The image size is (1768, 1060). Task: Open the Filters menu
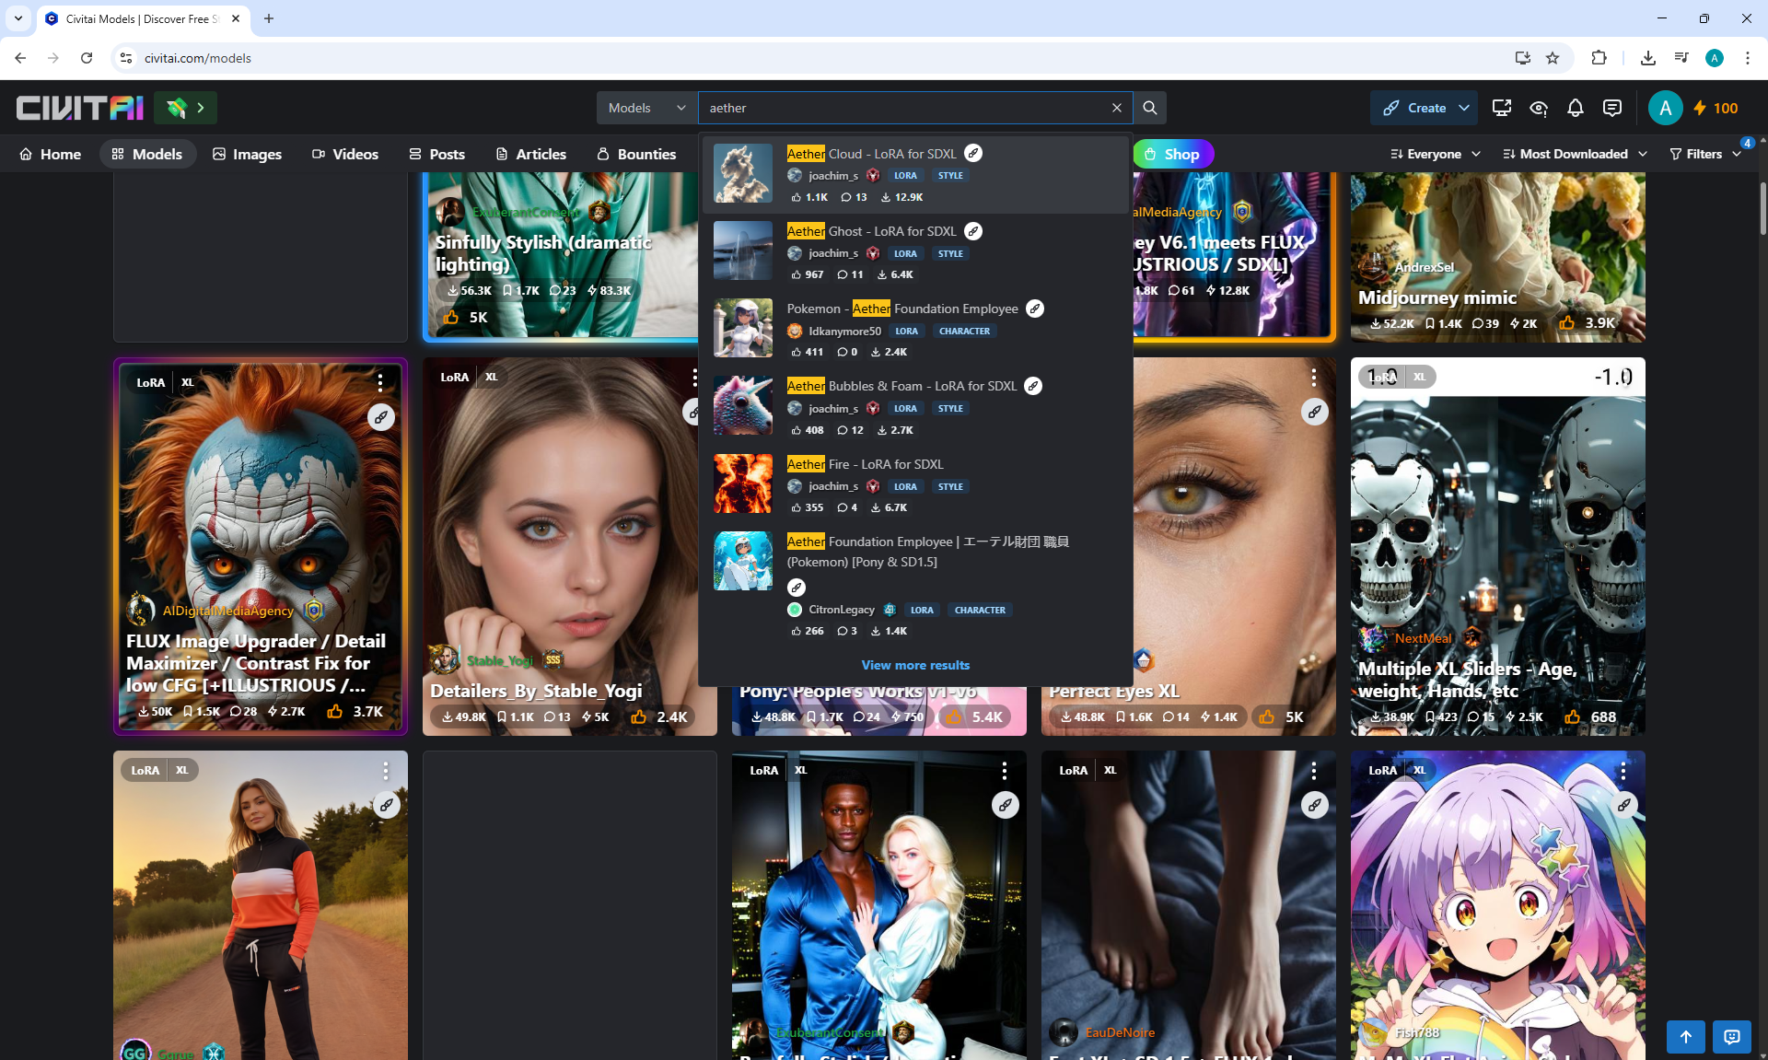point(1704,154)
